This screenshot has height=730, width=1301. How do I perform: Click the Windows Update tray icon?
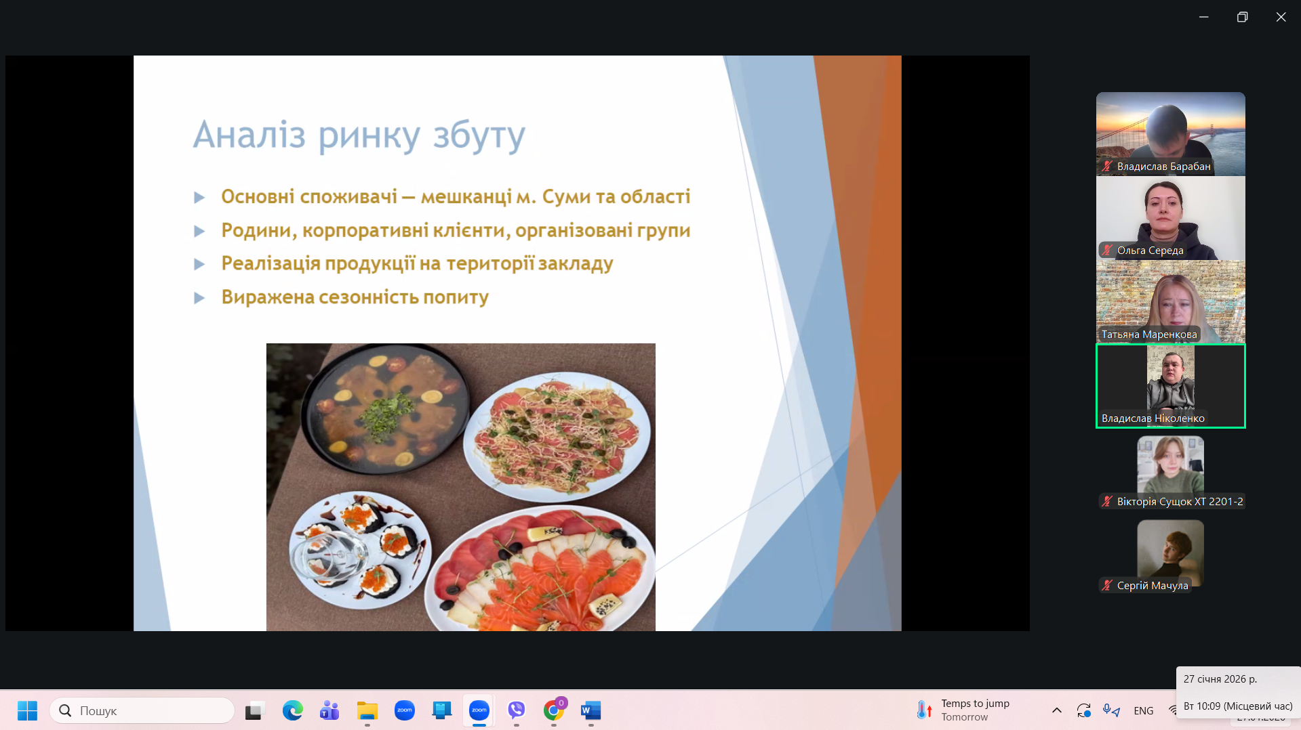tap(1083, 710)
